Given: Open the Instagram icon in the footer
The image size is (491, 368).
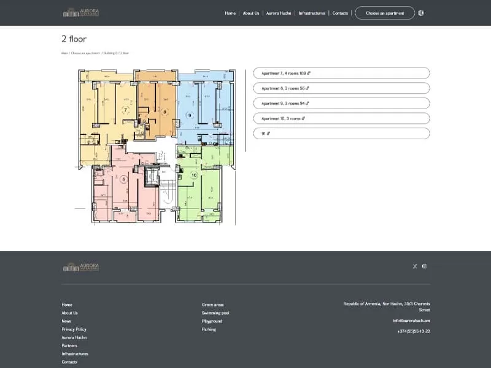Looking at the screenshot, I should [425, 266].
